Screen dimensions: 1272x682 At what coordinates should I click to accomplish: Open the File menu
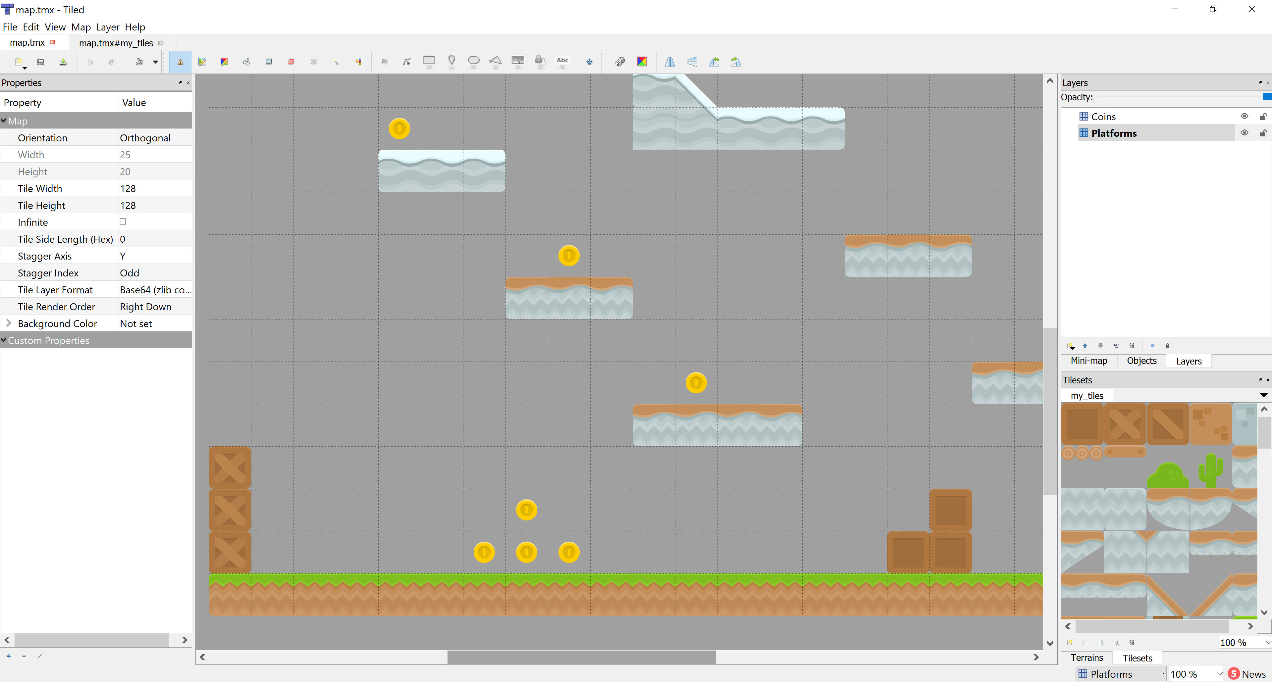[10, 27]
